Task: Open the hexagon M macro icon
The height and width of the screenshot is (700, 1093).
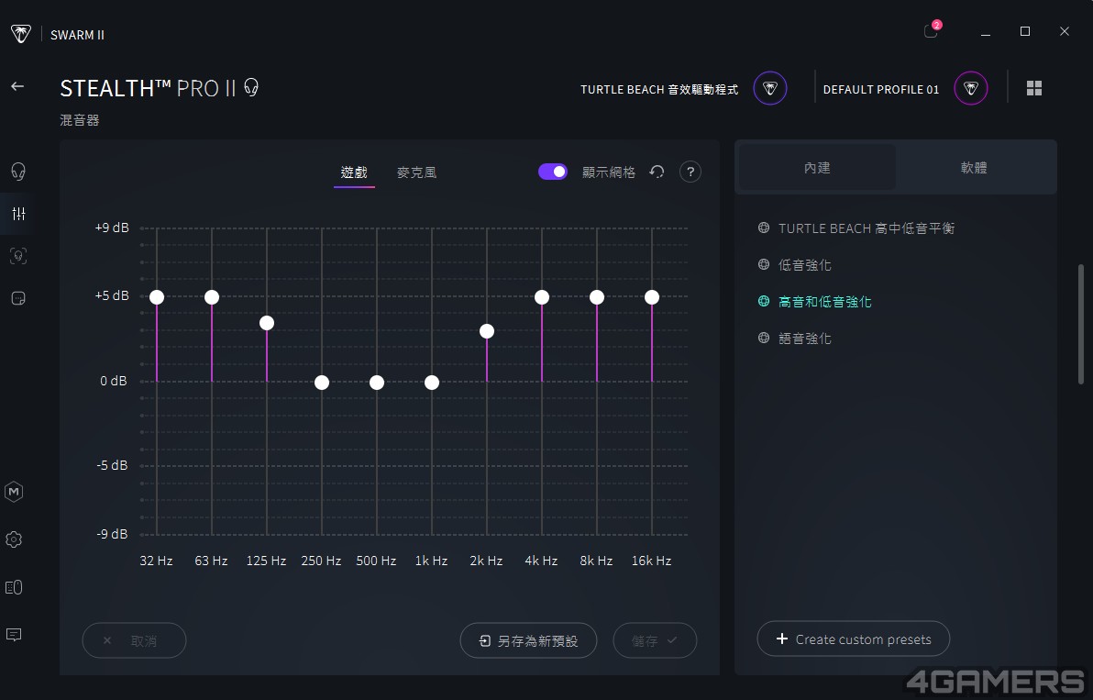Action: (14, 492)
